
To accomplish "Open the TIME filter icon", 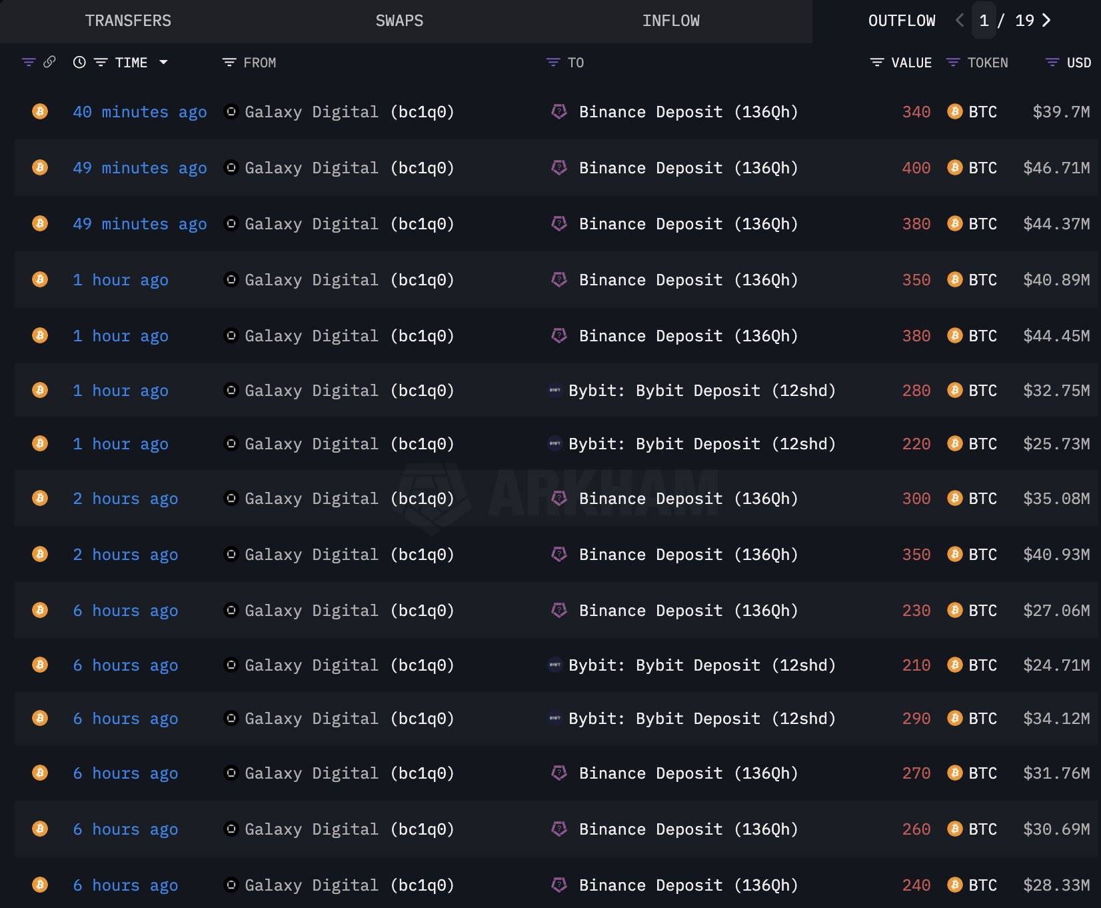I will pyautogui.click(x=101, y=62).
